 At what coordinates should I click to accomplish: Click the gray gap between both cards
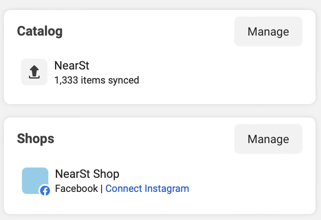click(160, 111)
